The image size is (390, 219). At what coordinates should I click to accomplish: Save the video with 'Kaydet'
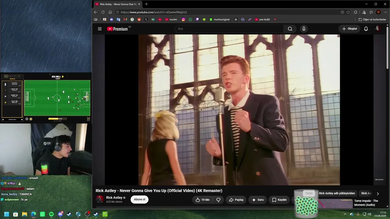click(279, 200)
